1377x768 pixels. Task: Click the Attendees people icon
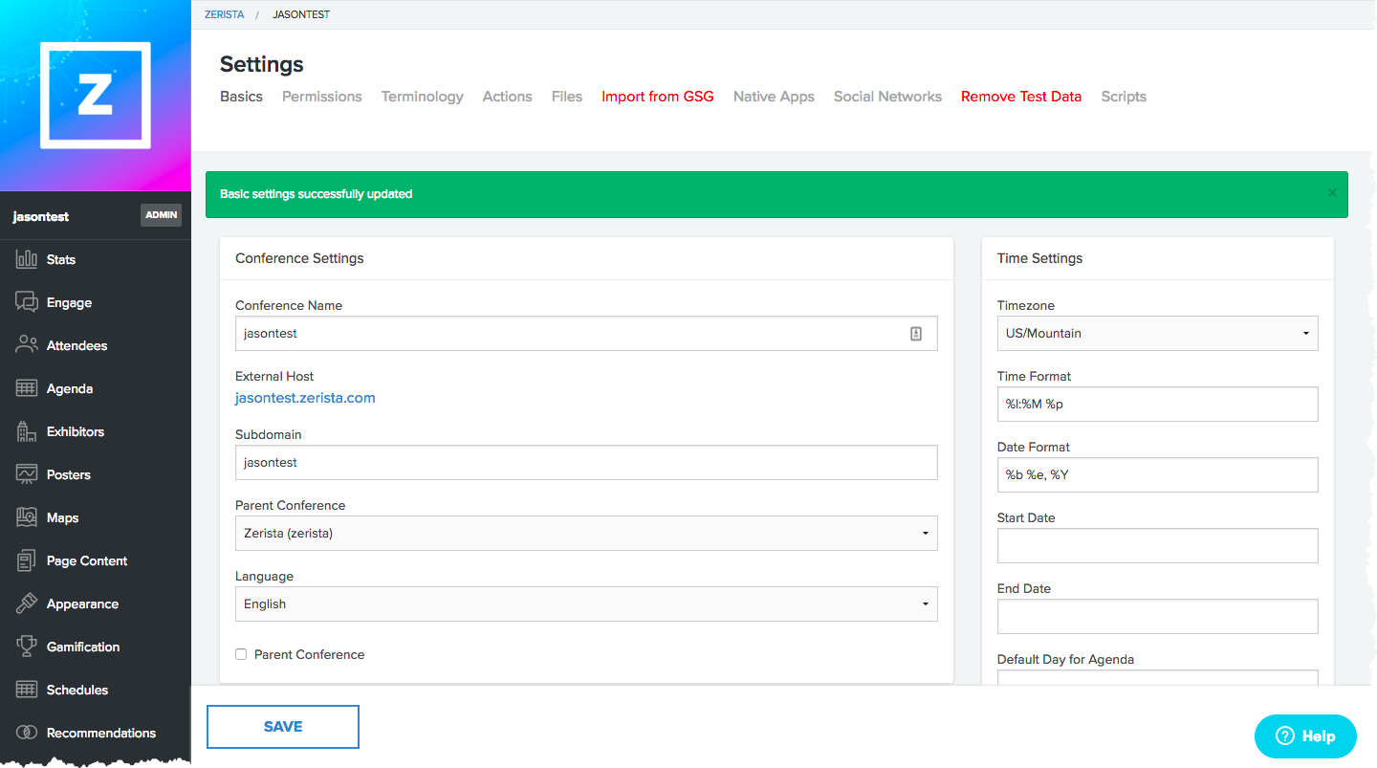(x=27, y=345)
